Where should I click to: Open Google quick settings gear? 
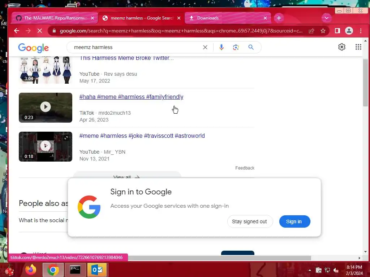pyautogui.click(x=342, y=47)
